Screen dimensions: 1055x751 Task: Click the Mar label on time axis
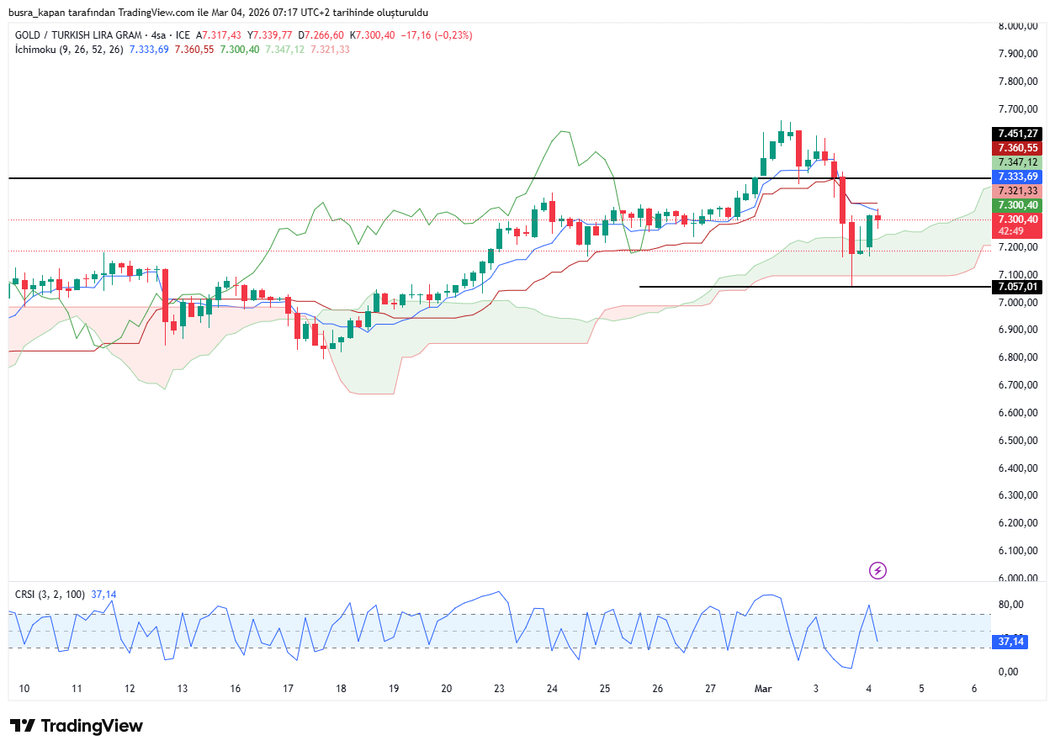[762, 688]
